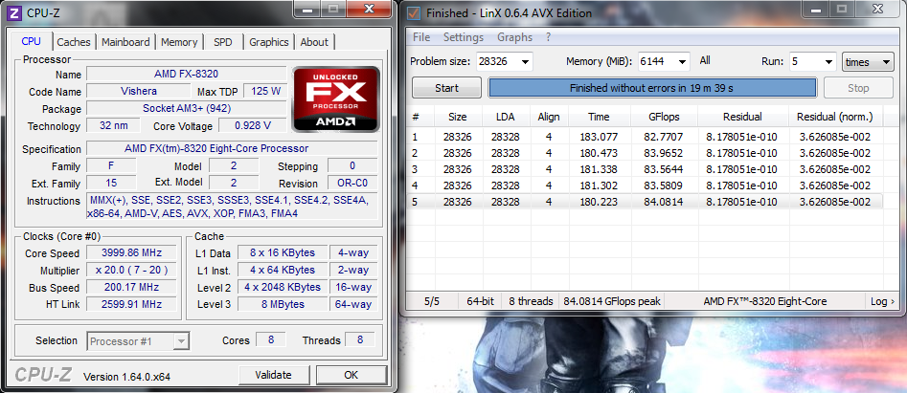Image resolution: width=907 pixels, height=393 pixels.
Task: Click the LDA column header
Action: coord(506,117)
